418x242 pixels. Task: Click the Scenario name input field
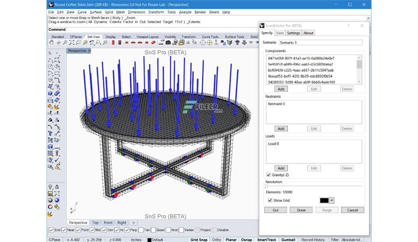320,42
